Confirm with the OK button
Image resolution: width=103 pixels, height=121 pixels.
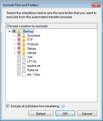pyautogui.click(x=65, y=113)
